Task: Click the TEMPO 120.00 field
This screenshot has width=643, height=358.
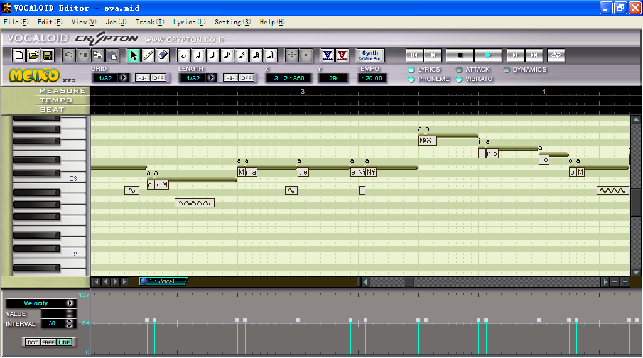Action: [372, 78]
